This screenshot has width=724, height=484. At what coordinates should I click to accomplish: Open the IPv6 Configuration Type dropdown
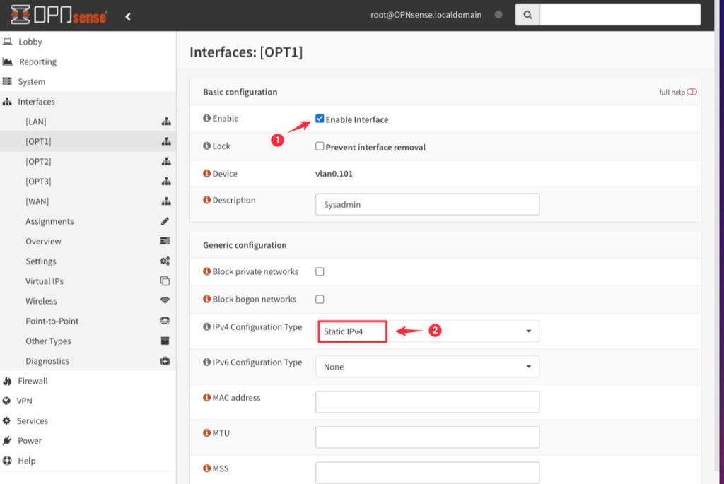coord(427,367)
